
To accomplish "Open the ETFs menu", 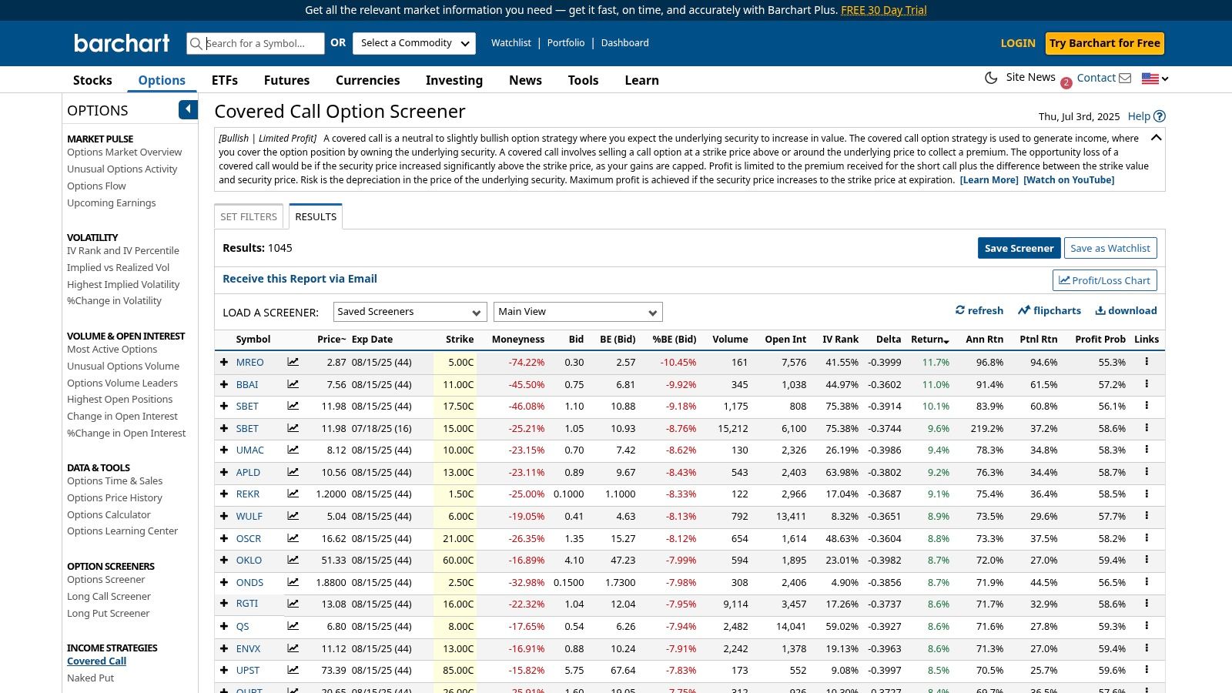I will (225, 80).
